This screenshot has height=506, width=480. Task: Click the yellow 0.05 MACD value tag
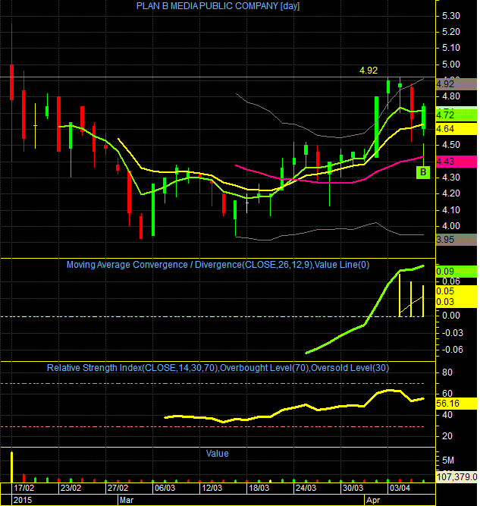pyautogui.click(x=456, y=291)
